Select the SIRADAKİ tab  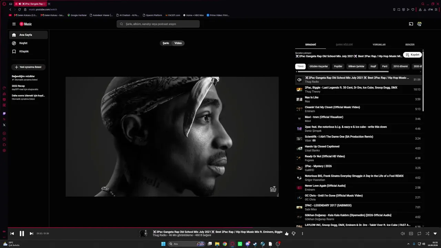pyautogui.click(x=310, y=44)
